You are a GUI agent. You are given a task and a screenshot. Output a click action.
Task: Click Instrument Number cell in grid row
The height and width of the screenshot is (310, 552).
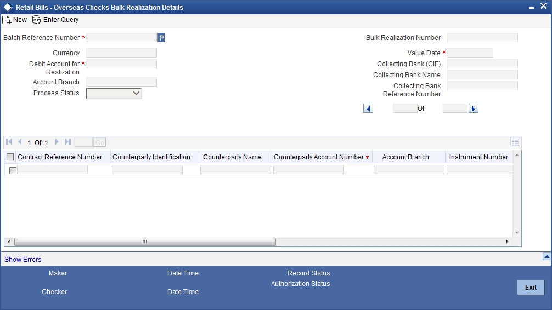[x=479, y=170]
